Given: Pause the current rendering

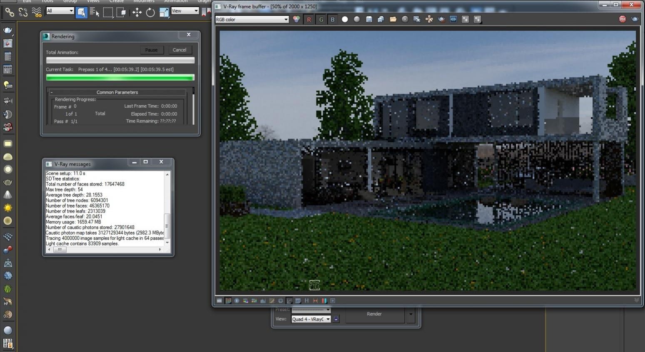Looking at the screenshot, I should point(152,50).
